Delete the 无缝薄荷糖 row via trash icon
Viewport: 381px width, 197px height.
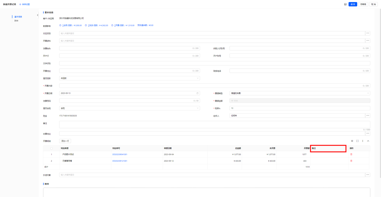click(x=351, y=161)
